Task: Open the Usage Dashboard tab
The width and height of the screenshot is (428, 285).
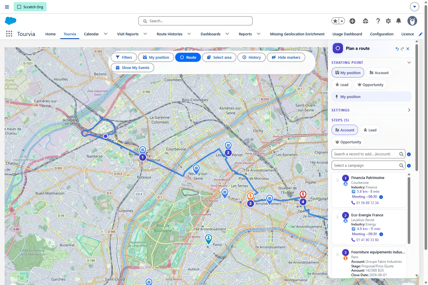Action: pos(347,34)
